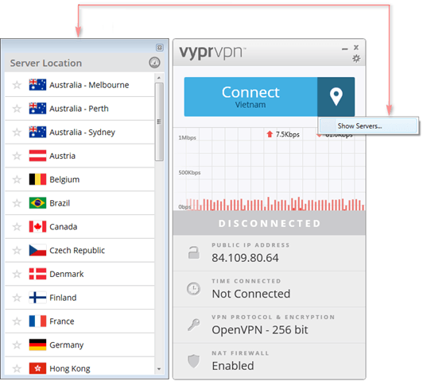Open VyprVPN settings gear
Screen dimensions: 423x381
[356, 59]
